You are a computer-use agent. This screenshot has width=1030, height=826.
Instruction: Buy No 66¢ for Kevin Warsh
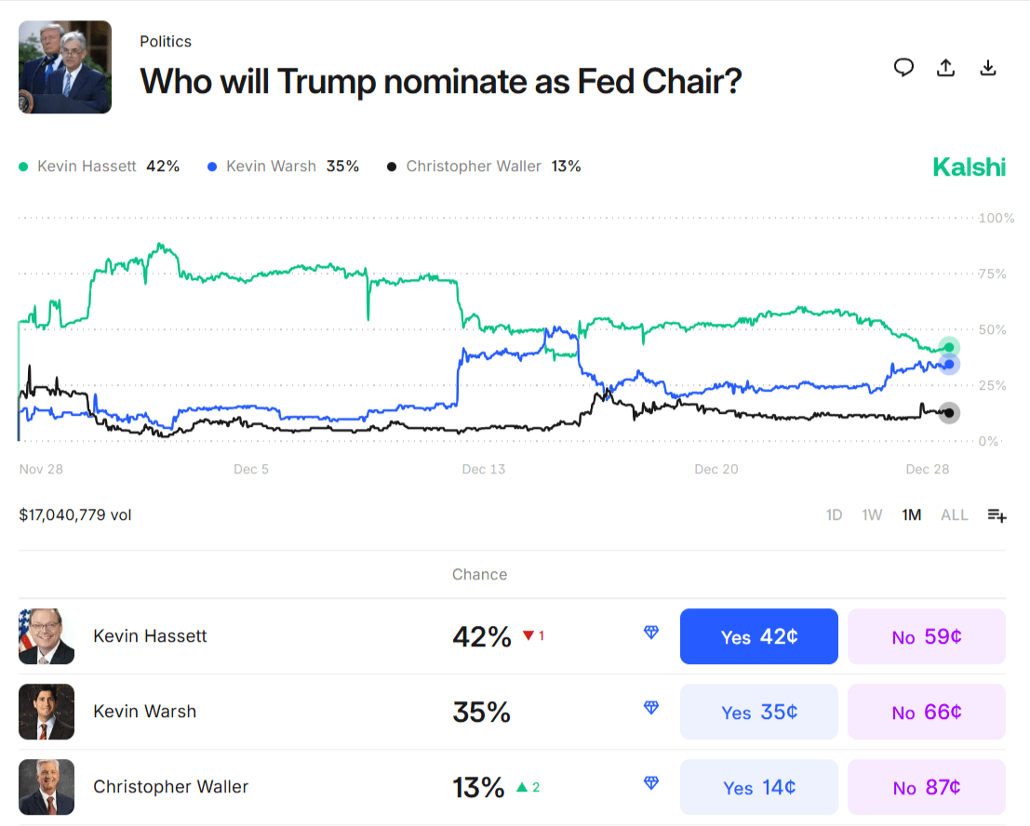tap(926, 713)
